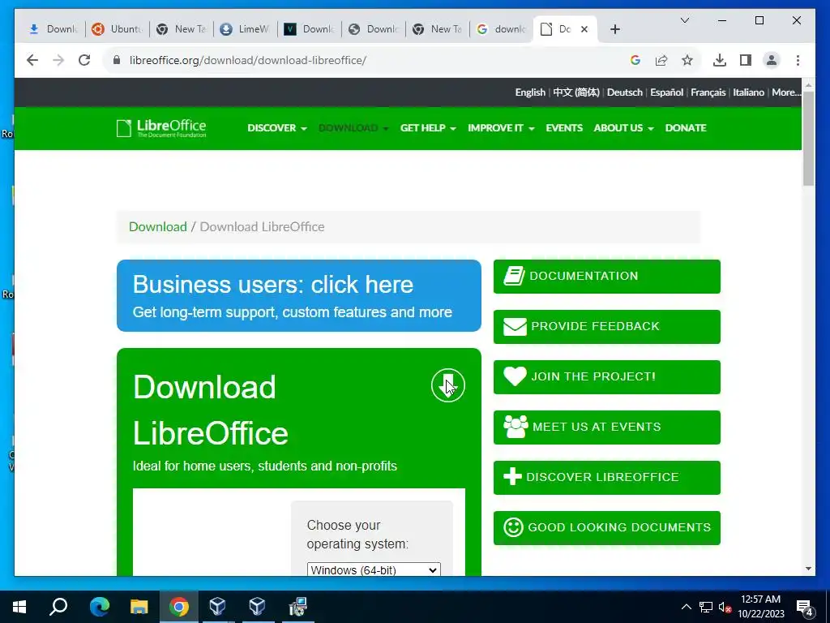This screenshot has width=830, height=623.
Task: Click the second VirtualBox cube taskbar icon
Action: 257,607
